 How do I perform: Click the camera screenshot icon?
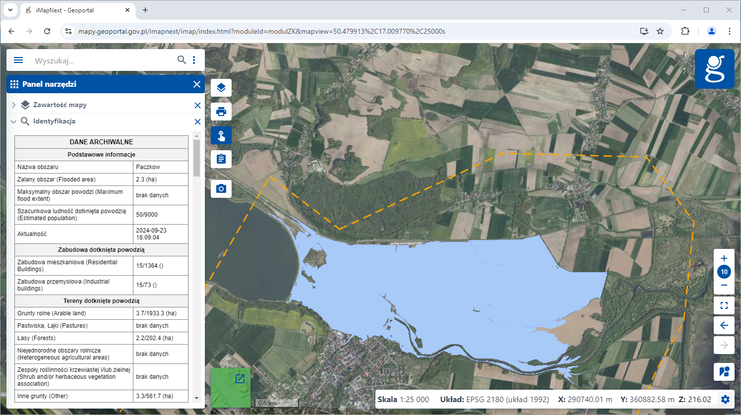pos(221,189)
